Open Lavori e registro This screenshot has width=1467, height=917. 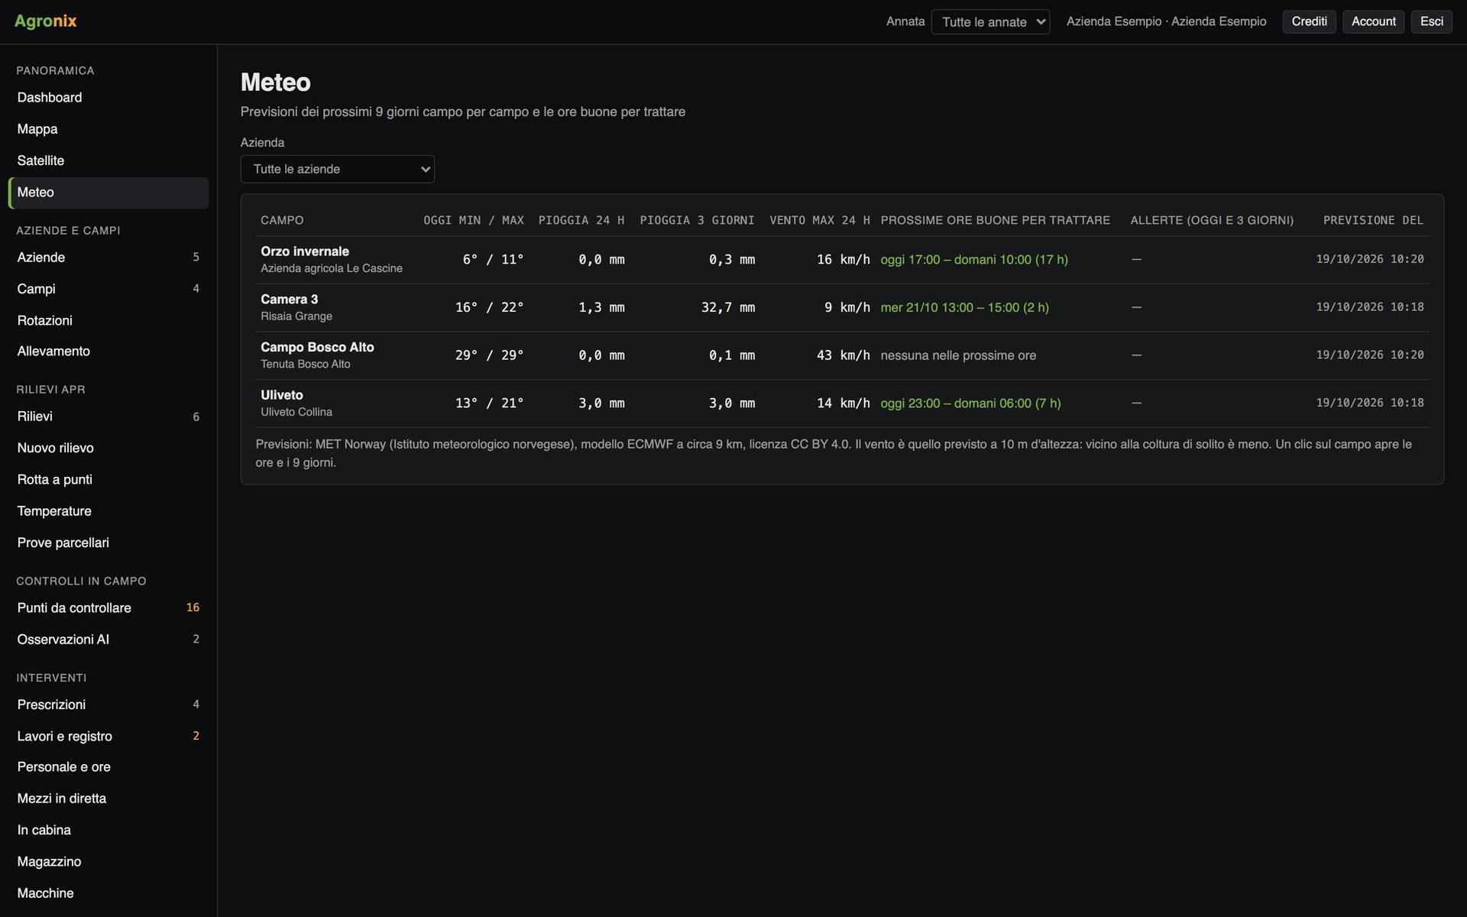(x=108, y=736)
